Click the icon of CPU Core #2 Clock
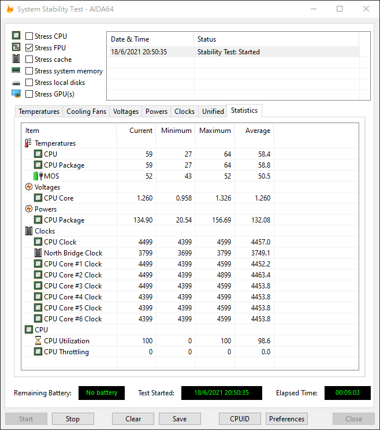380x430 pixels. (x=38, y=275)
